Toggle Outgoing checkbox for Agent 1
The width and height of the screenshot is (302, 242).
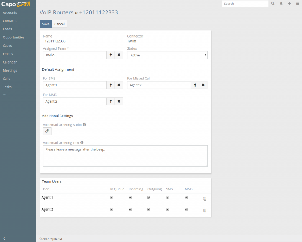pos(149,198)
